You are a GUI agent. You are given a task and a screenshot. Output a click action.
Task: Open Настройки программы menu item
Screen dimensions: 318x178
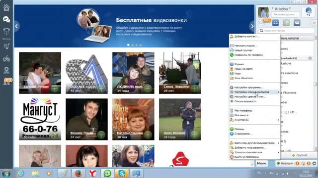point(255,88)
